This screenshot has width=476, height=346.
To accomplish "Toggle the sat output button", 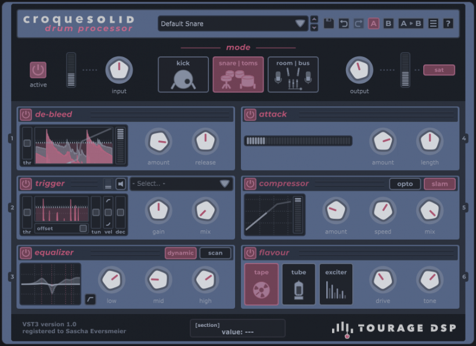I will click(439, 70).
